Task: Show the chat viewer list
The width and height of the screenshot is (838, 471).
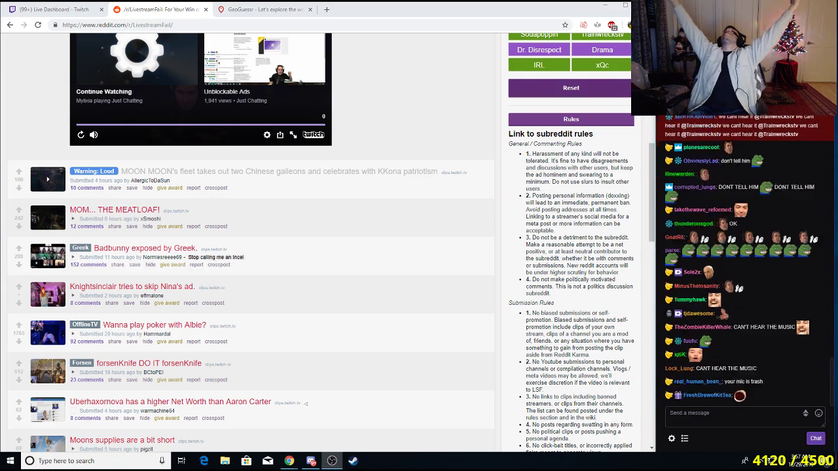Action: [x=685, y=438]
